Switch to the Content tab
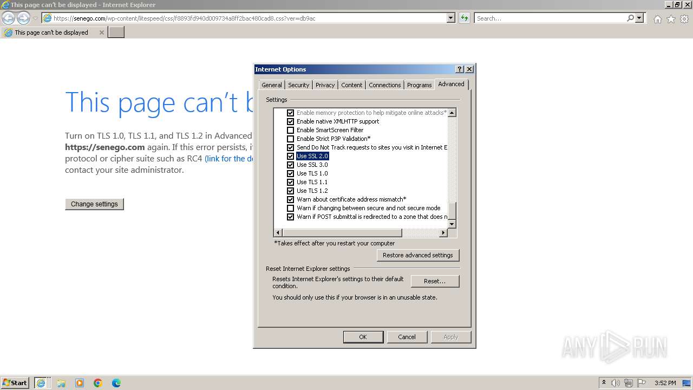 pyautogui.click(x=351, y=85)
